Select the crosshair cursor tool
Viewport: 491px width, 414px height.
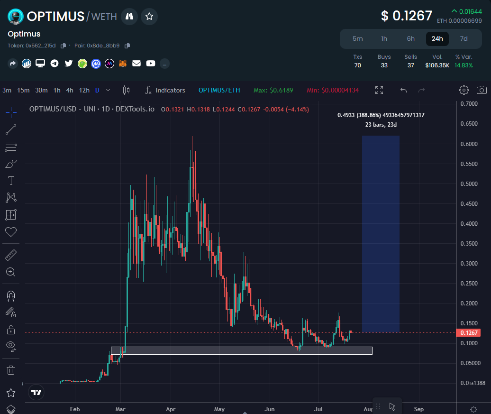coord(11,112)
